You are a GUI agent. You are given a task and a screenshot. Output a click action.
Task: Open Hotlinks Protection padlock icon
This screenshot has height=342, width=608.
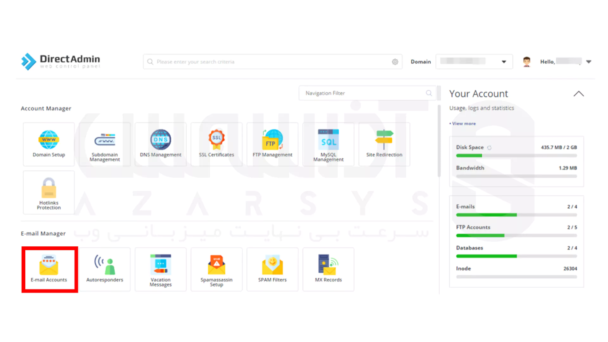[49, 188]
